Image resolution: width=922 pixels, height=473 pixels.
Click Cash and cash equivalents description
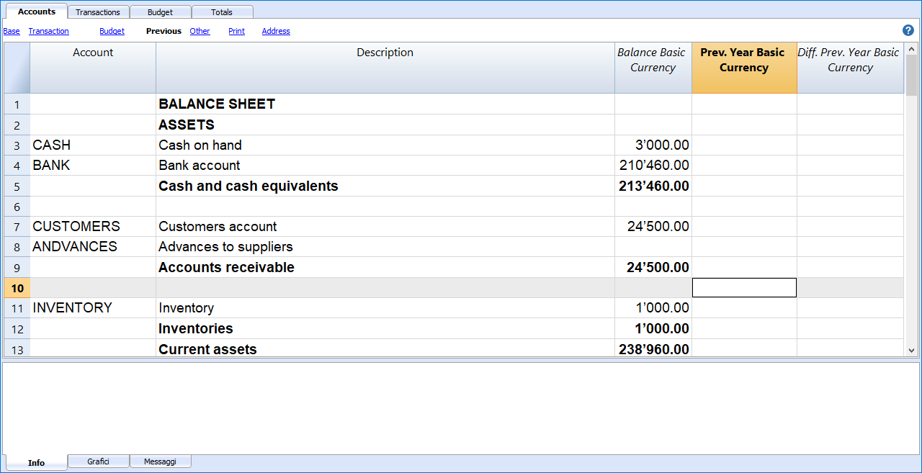(385, 186)
